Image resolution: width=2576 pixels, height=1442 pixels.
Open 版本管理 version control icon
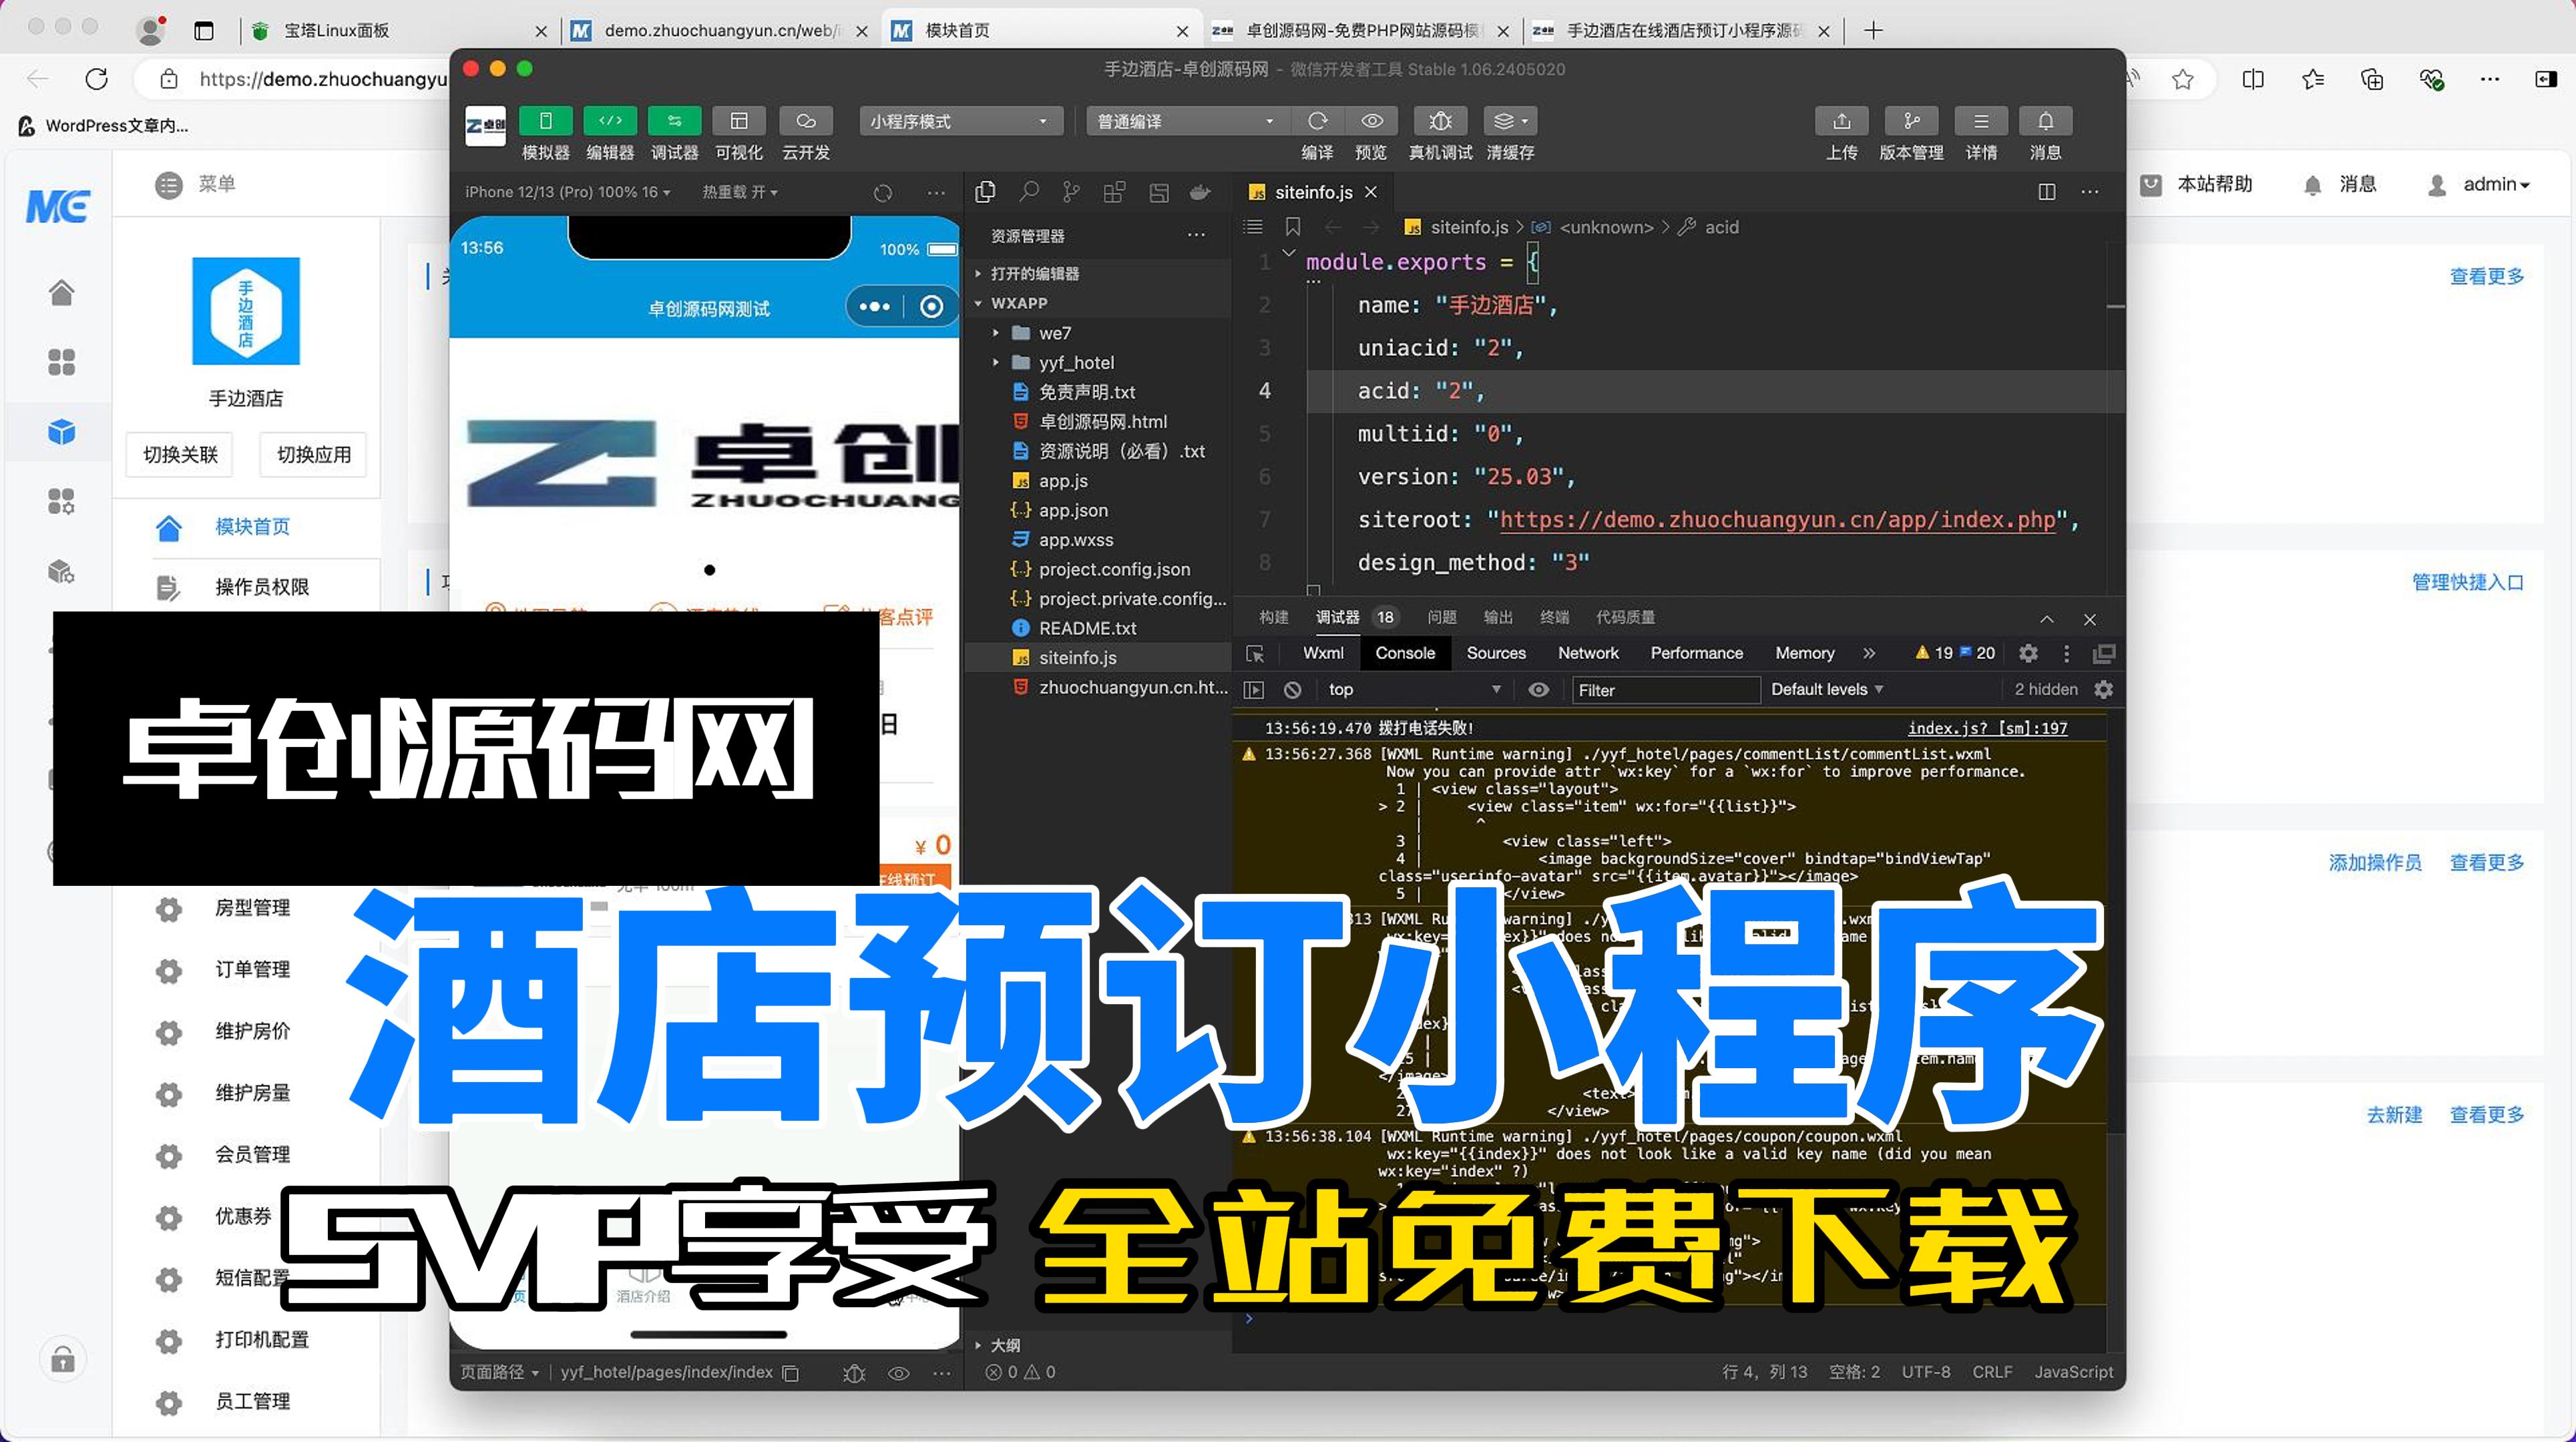pyautogui.click(x=1911, y=121)
